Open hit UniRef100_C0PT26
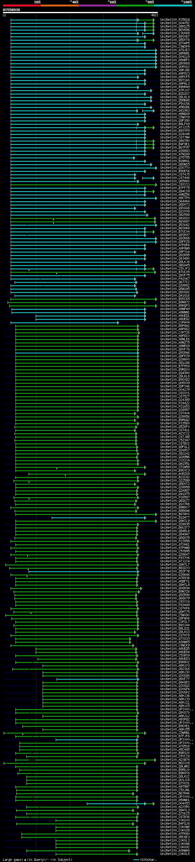 [x=175, y=332]
